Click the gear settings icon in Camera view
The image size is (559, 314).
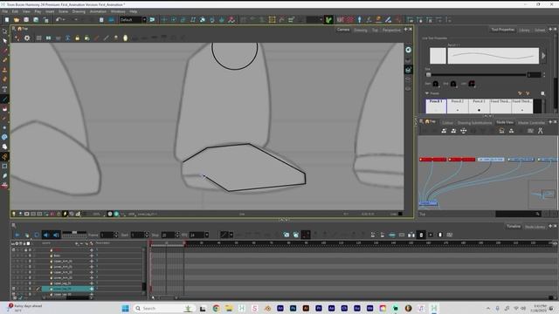pos(27,38)
